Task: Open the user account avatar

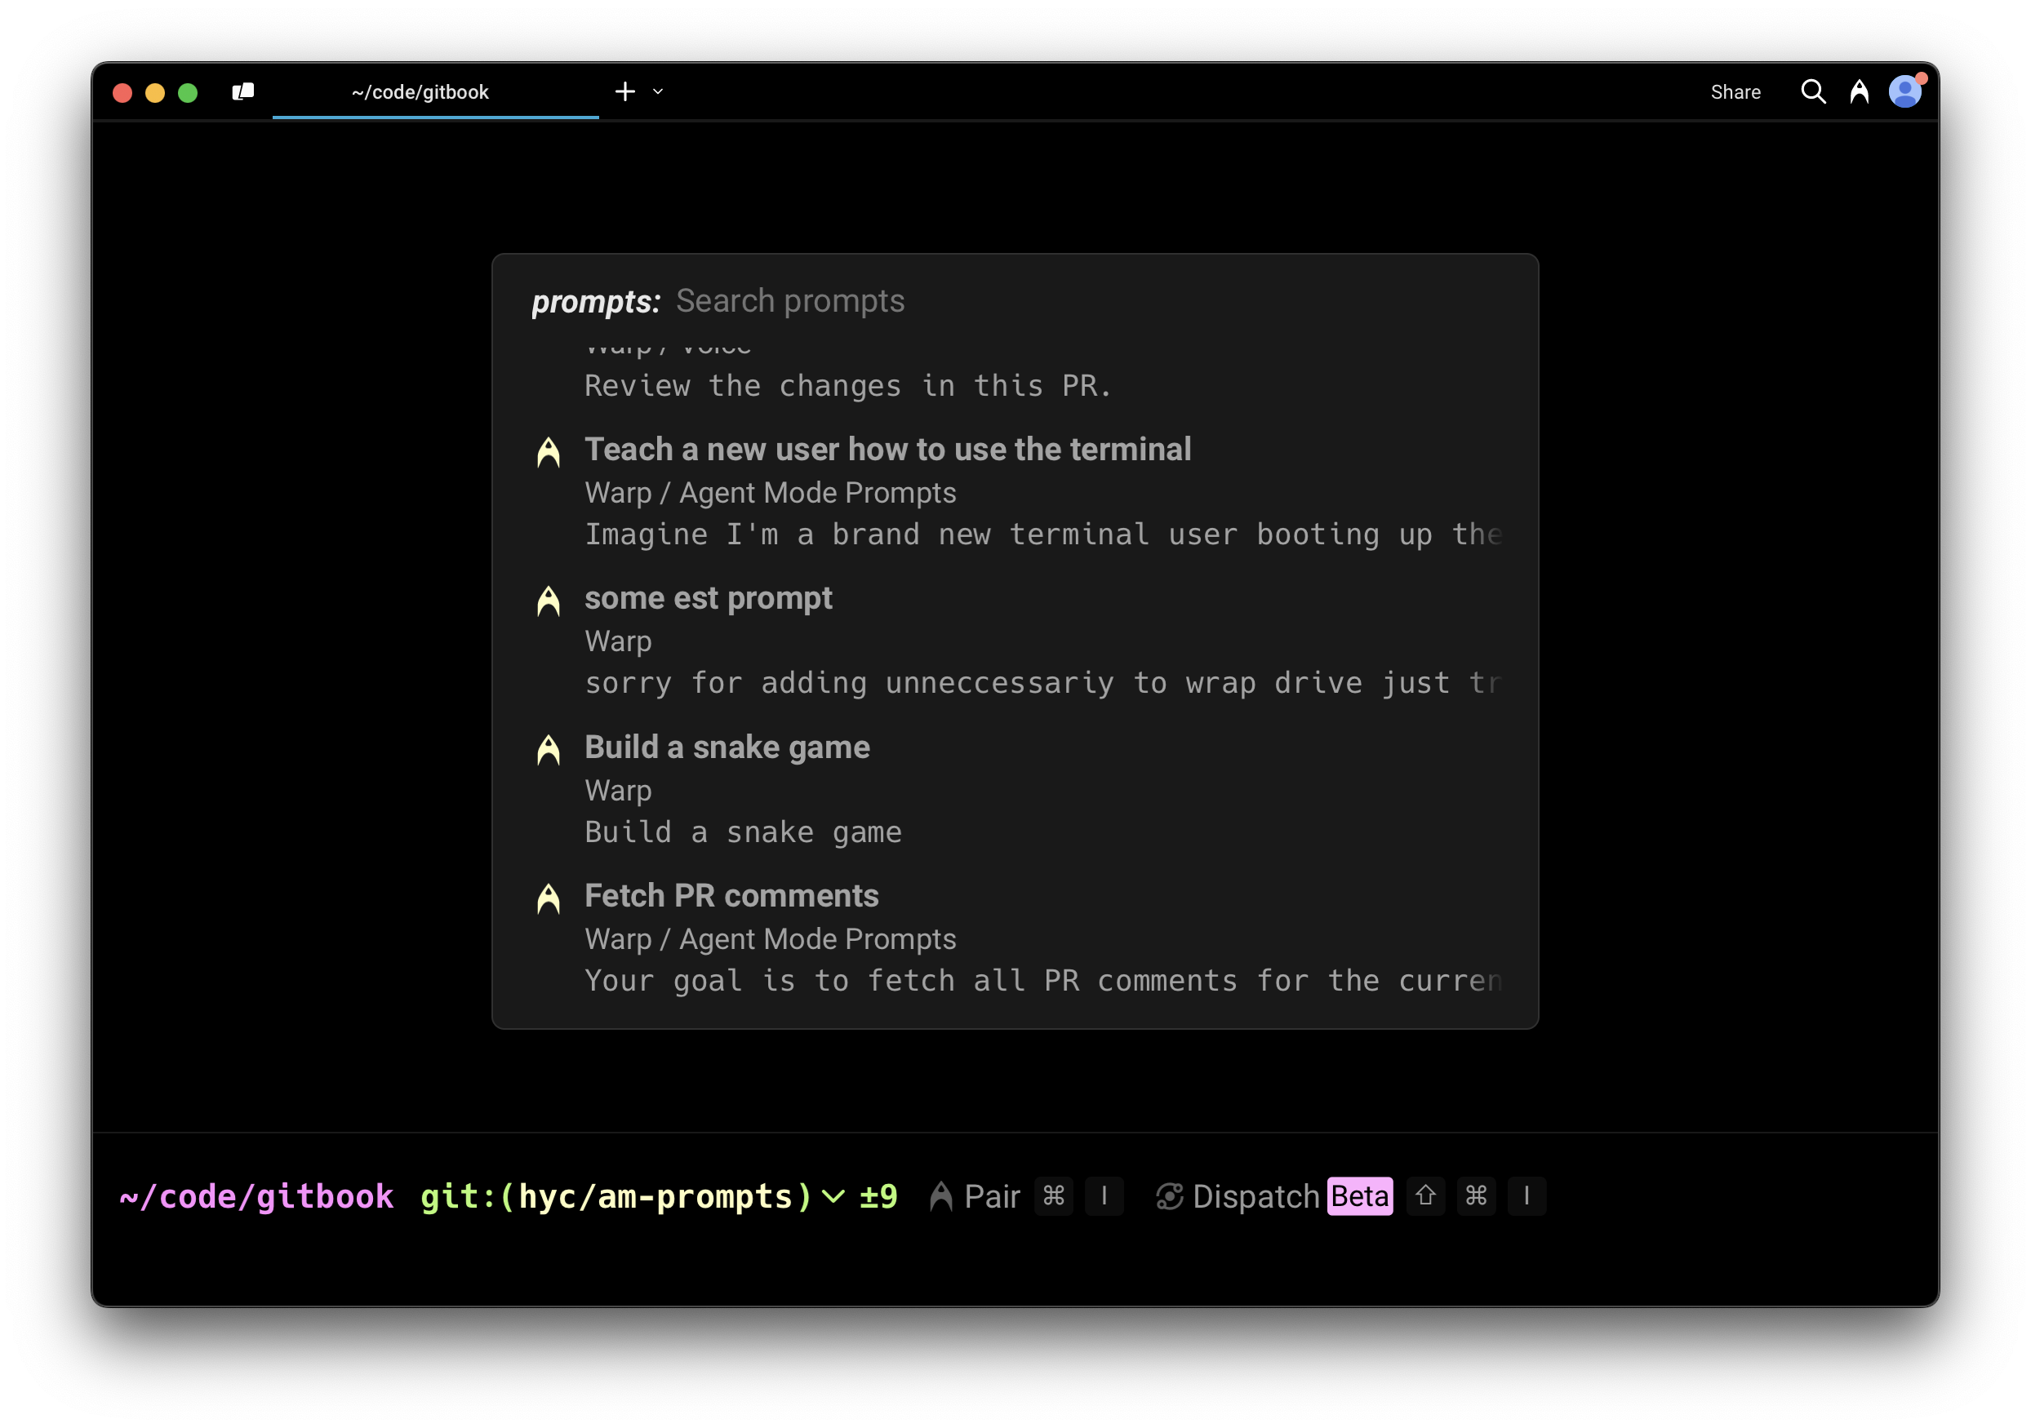Action: [1906, 91]
